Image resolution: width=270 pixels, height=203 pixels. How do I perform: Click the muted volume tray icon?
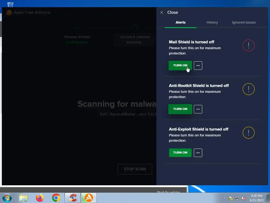(x=243, y=198)
